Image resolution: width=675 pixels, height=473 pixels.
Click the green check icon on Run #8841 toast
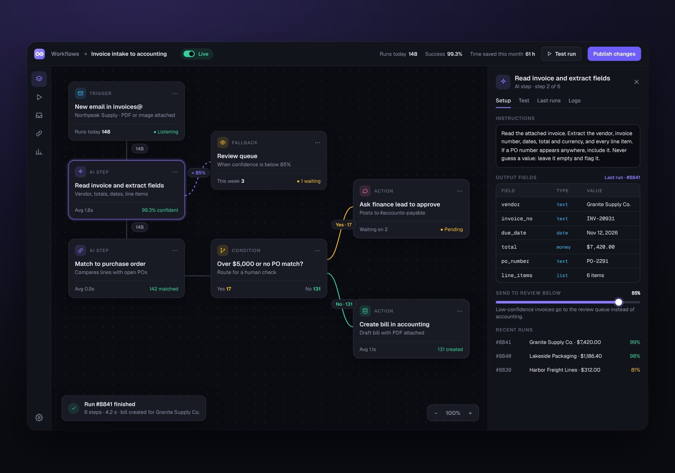pyautogui.click(x=74, y=408)
